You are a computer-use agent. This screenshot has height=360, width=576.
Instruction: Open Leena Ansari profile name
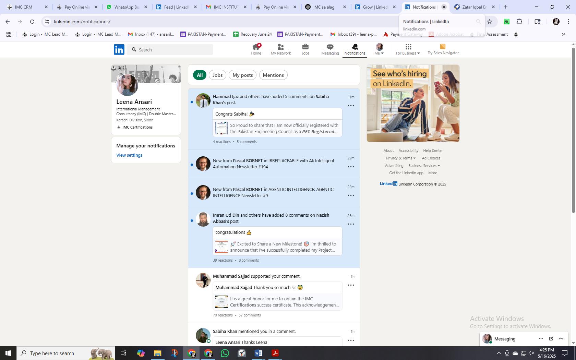coord(134,102)
